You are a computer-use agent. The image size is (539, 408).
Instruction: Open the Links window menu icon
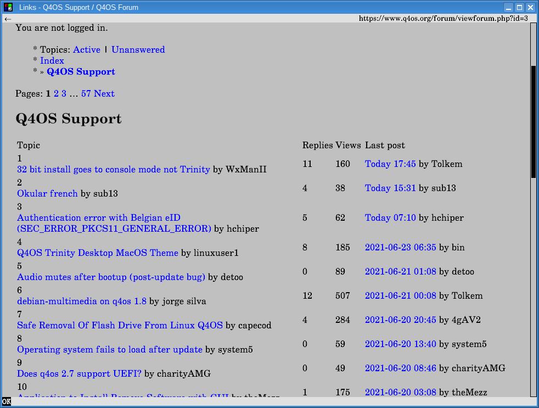8,7
